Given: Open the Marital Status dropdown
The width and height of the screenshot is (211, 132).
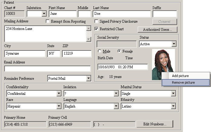Looking at the screenshot, I should 173,94.
